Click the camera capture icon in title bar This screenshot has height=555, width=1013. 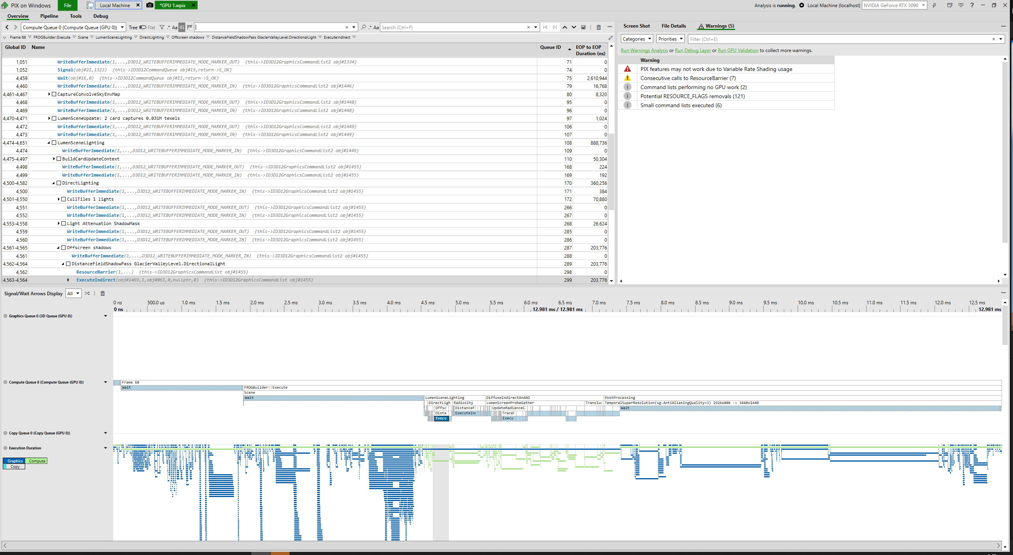coord(150,5)
